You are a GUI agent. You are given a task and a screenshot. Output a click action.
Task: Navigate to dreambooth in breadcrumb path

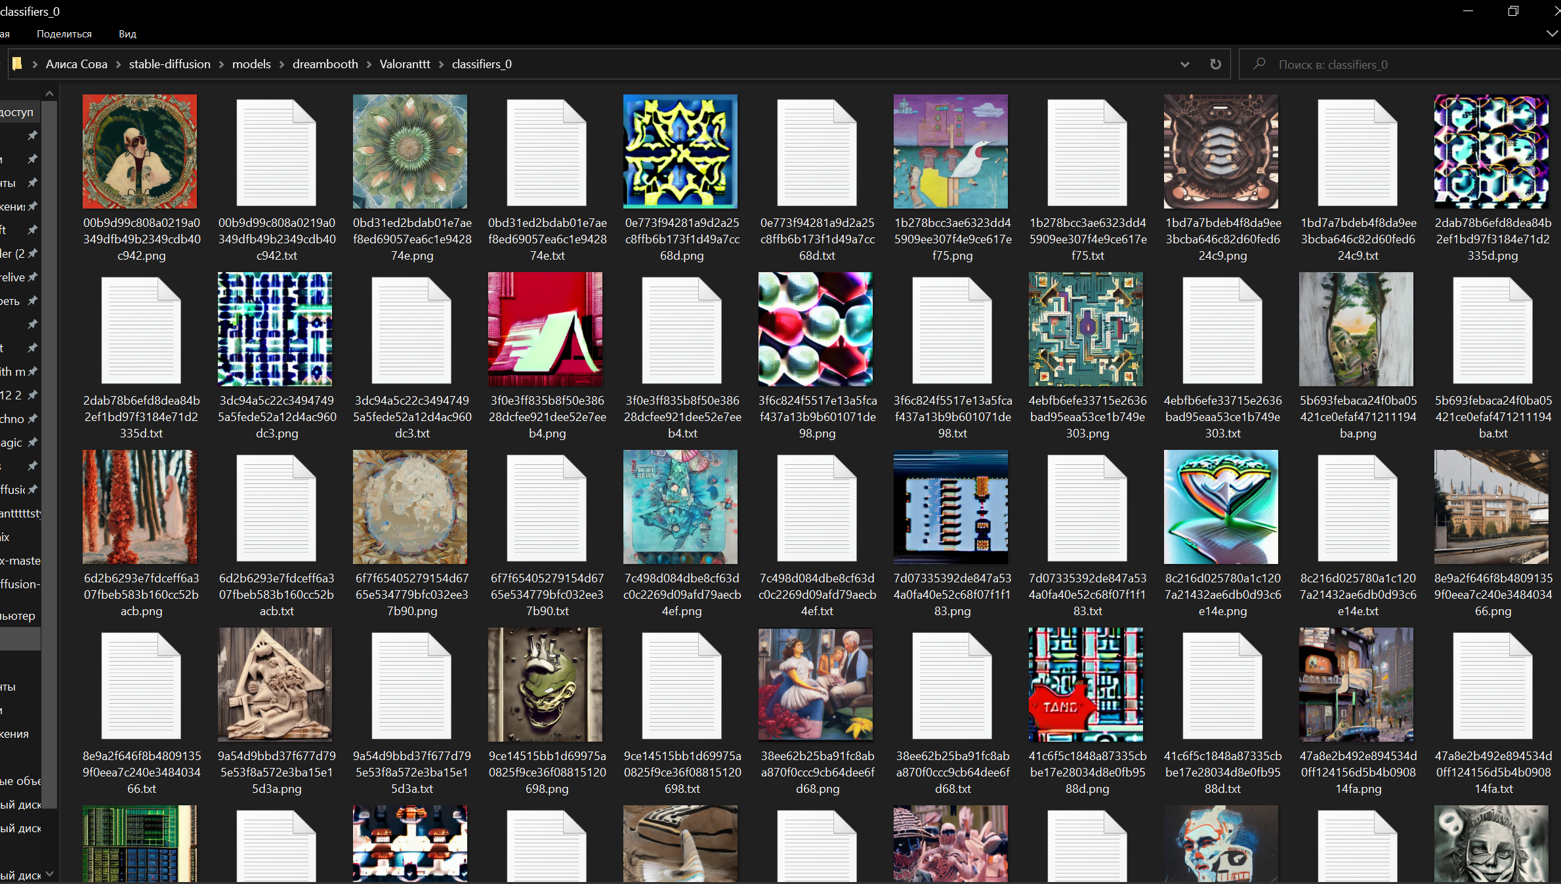click(325, 64)
